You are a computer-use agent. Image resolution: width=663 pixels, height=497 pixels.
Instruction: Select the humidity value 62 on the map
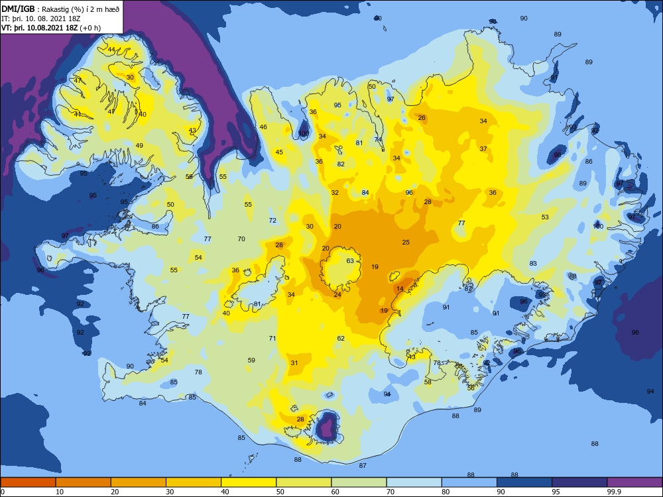[x=341, y=338]
